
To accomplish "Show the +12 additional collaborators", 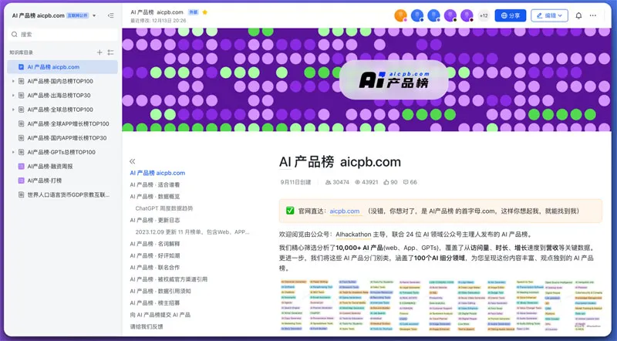I will (484, 15).
